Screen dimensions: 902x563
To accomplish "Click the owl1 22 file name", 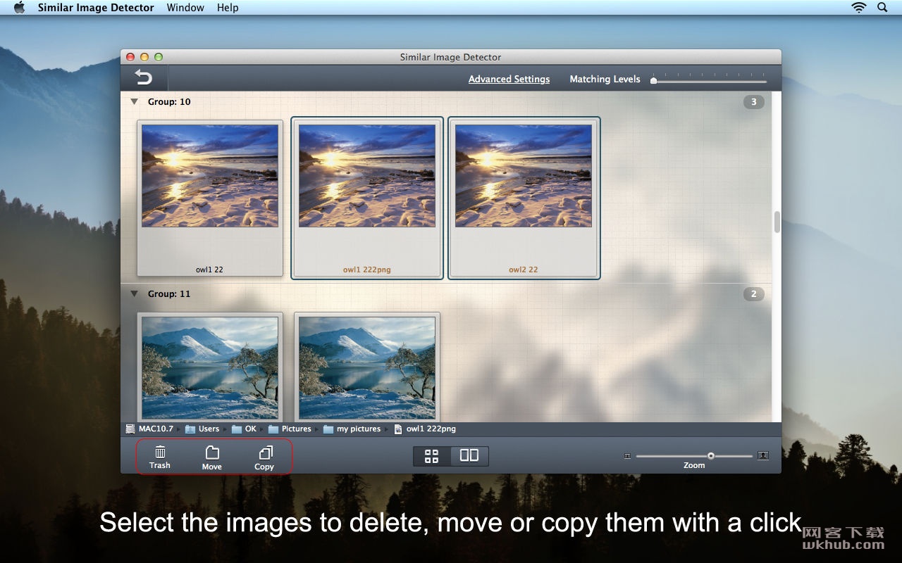I will click(x=209, y=270).
